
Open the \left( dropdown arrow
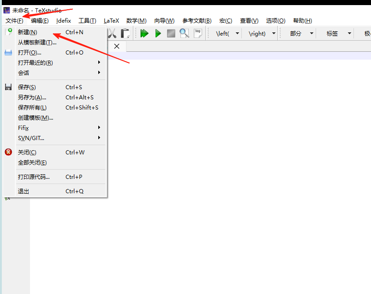tap(237, 34)
